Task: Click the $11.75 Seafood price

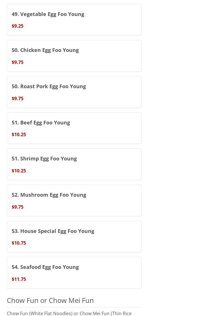Action: coord(19,279)
